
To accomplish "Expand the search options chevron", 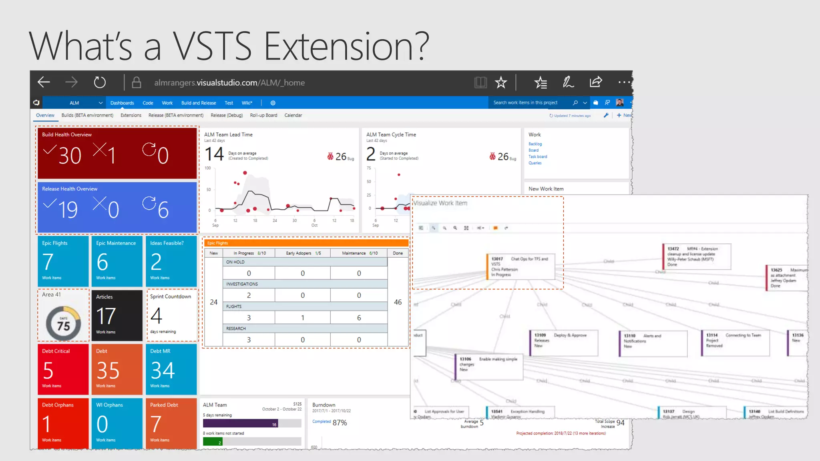I will (x=585, y=103).
